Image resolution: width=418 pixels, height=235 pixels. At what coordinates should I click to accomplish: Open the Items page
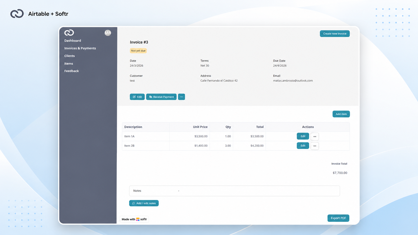pos(68,63)
